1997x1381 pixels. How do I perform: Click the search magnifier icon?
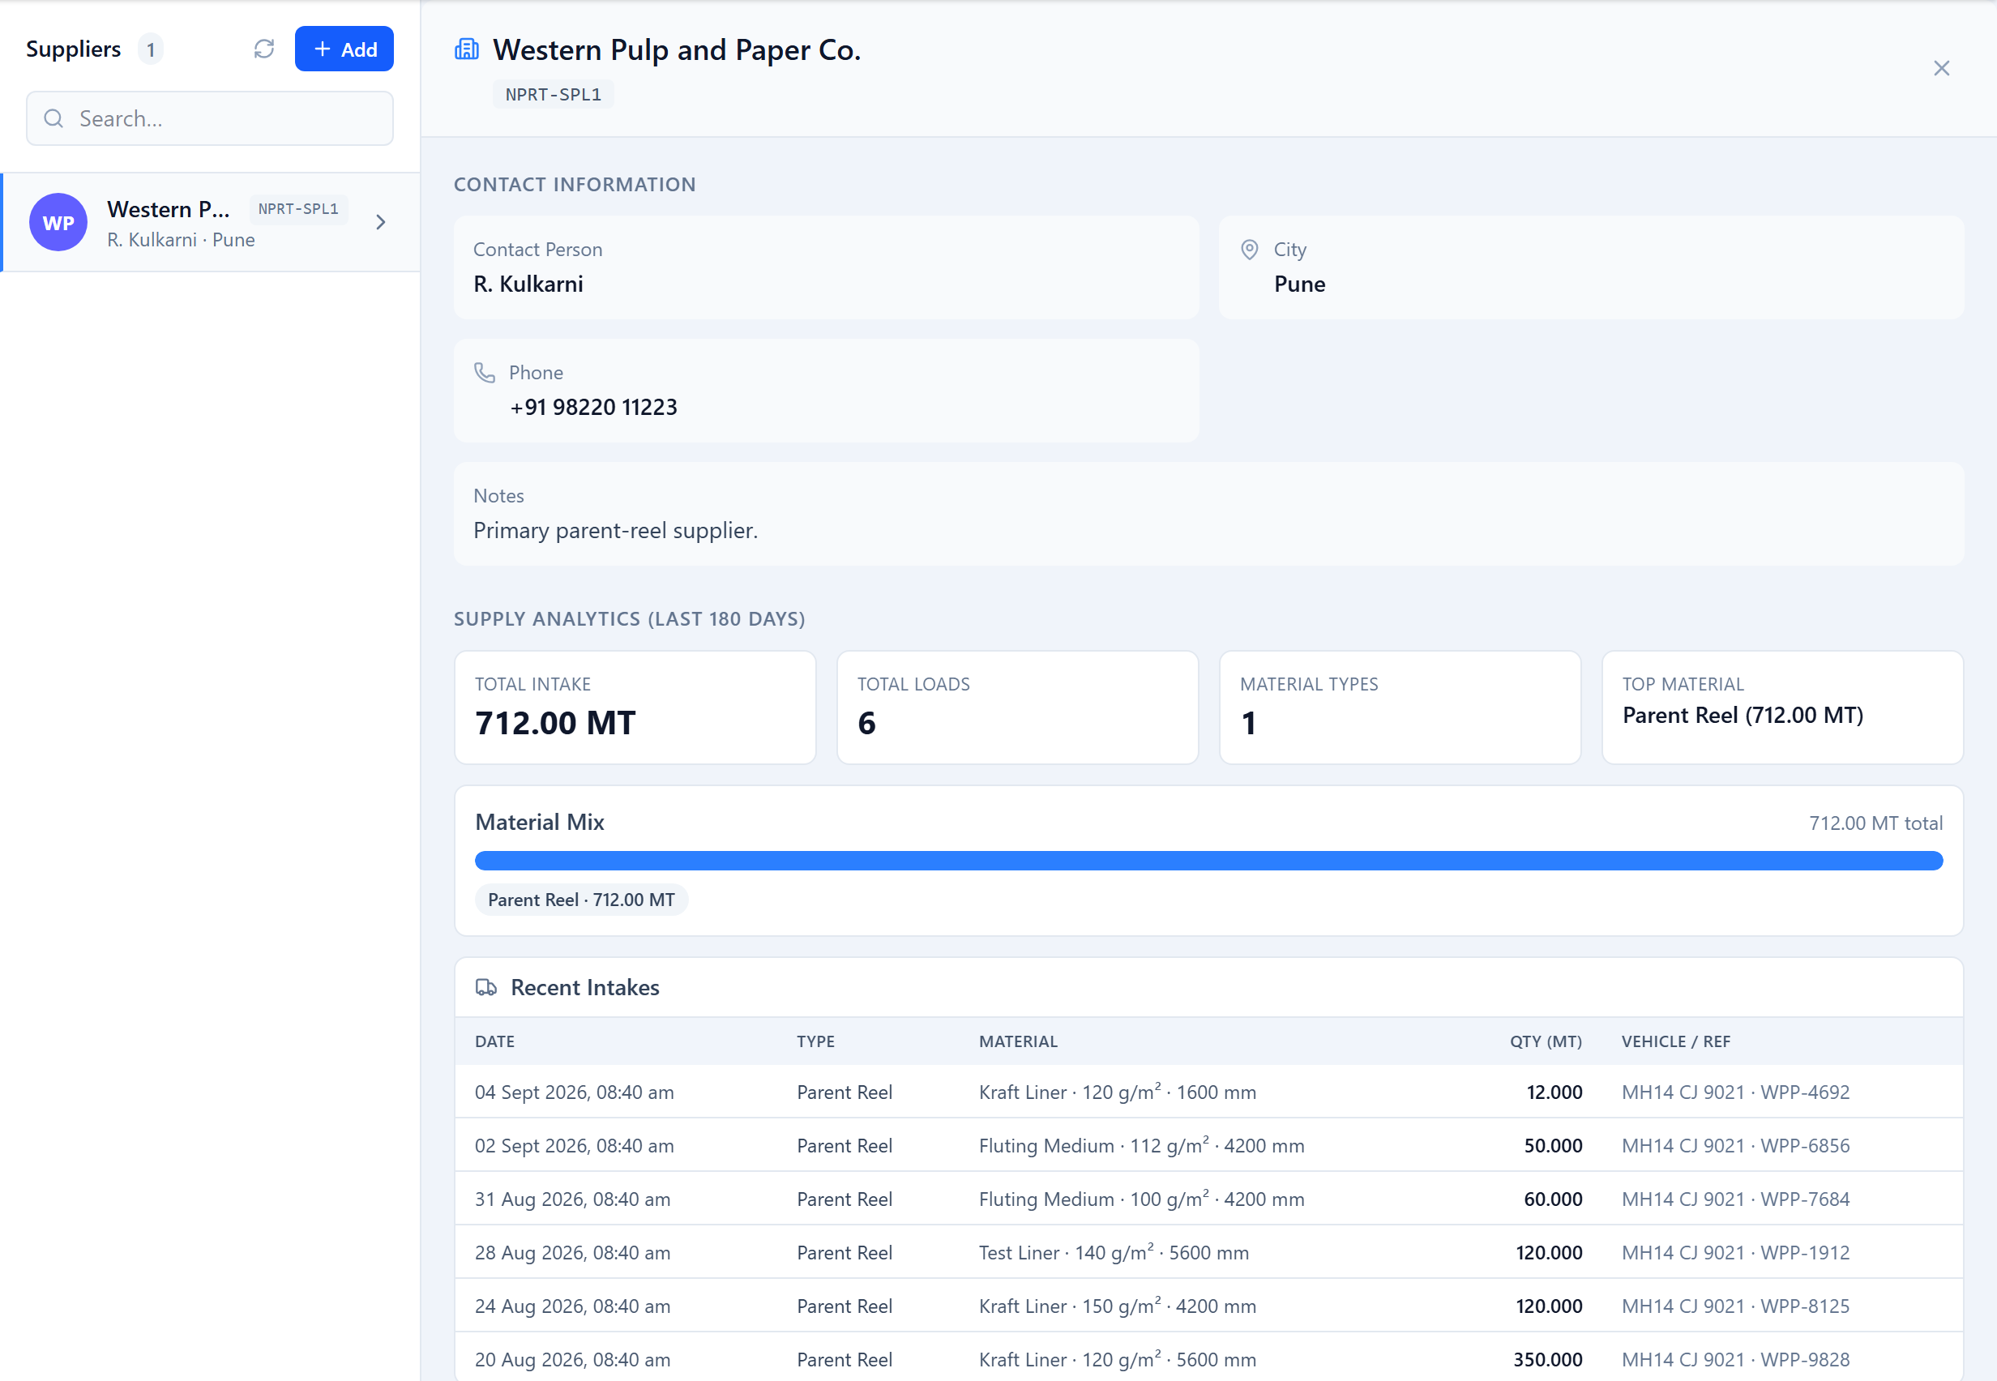coord(53,118)
